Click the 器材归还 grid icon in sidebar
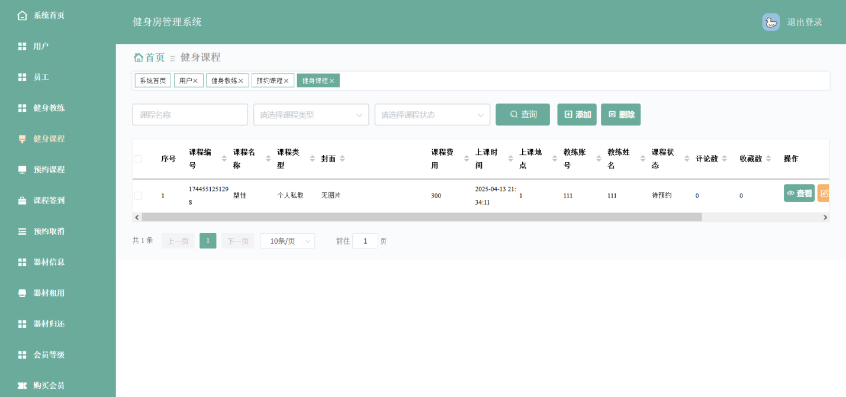Screen dimensions: 846x397 [x=22, y=324]
